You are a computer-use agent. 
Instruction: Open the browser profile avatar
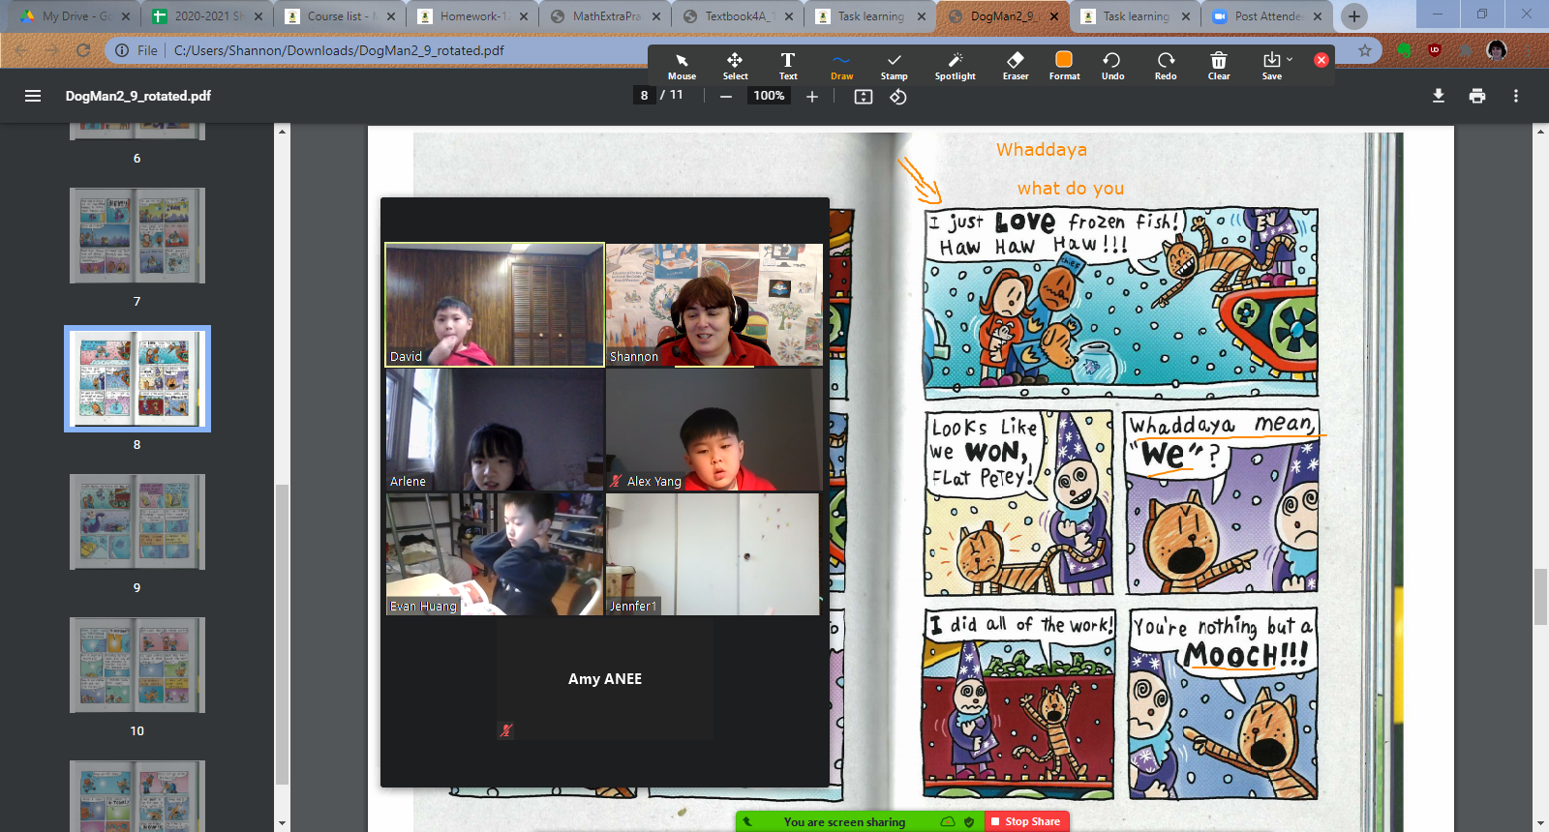[x=1497, y=50]
